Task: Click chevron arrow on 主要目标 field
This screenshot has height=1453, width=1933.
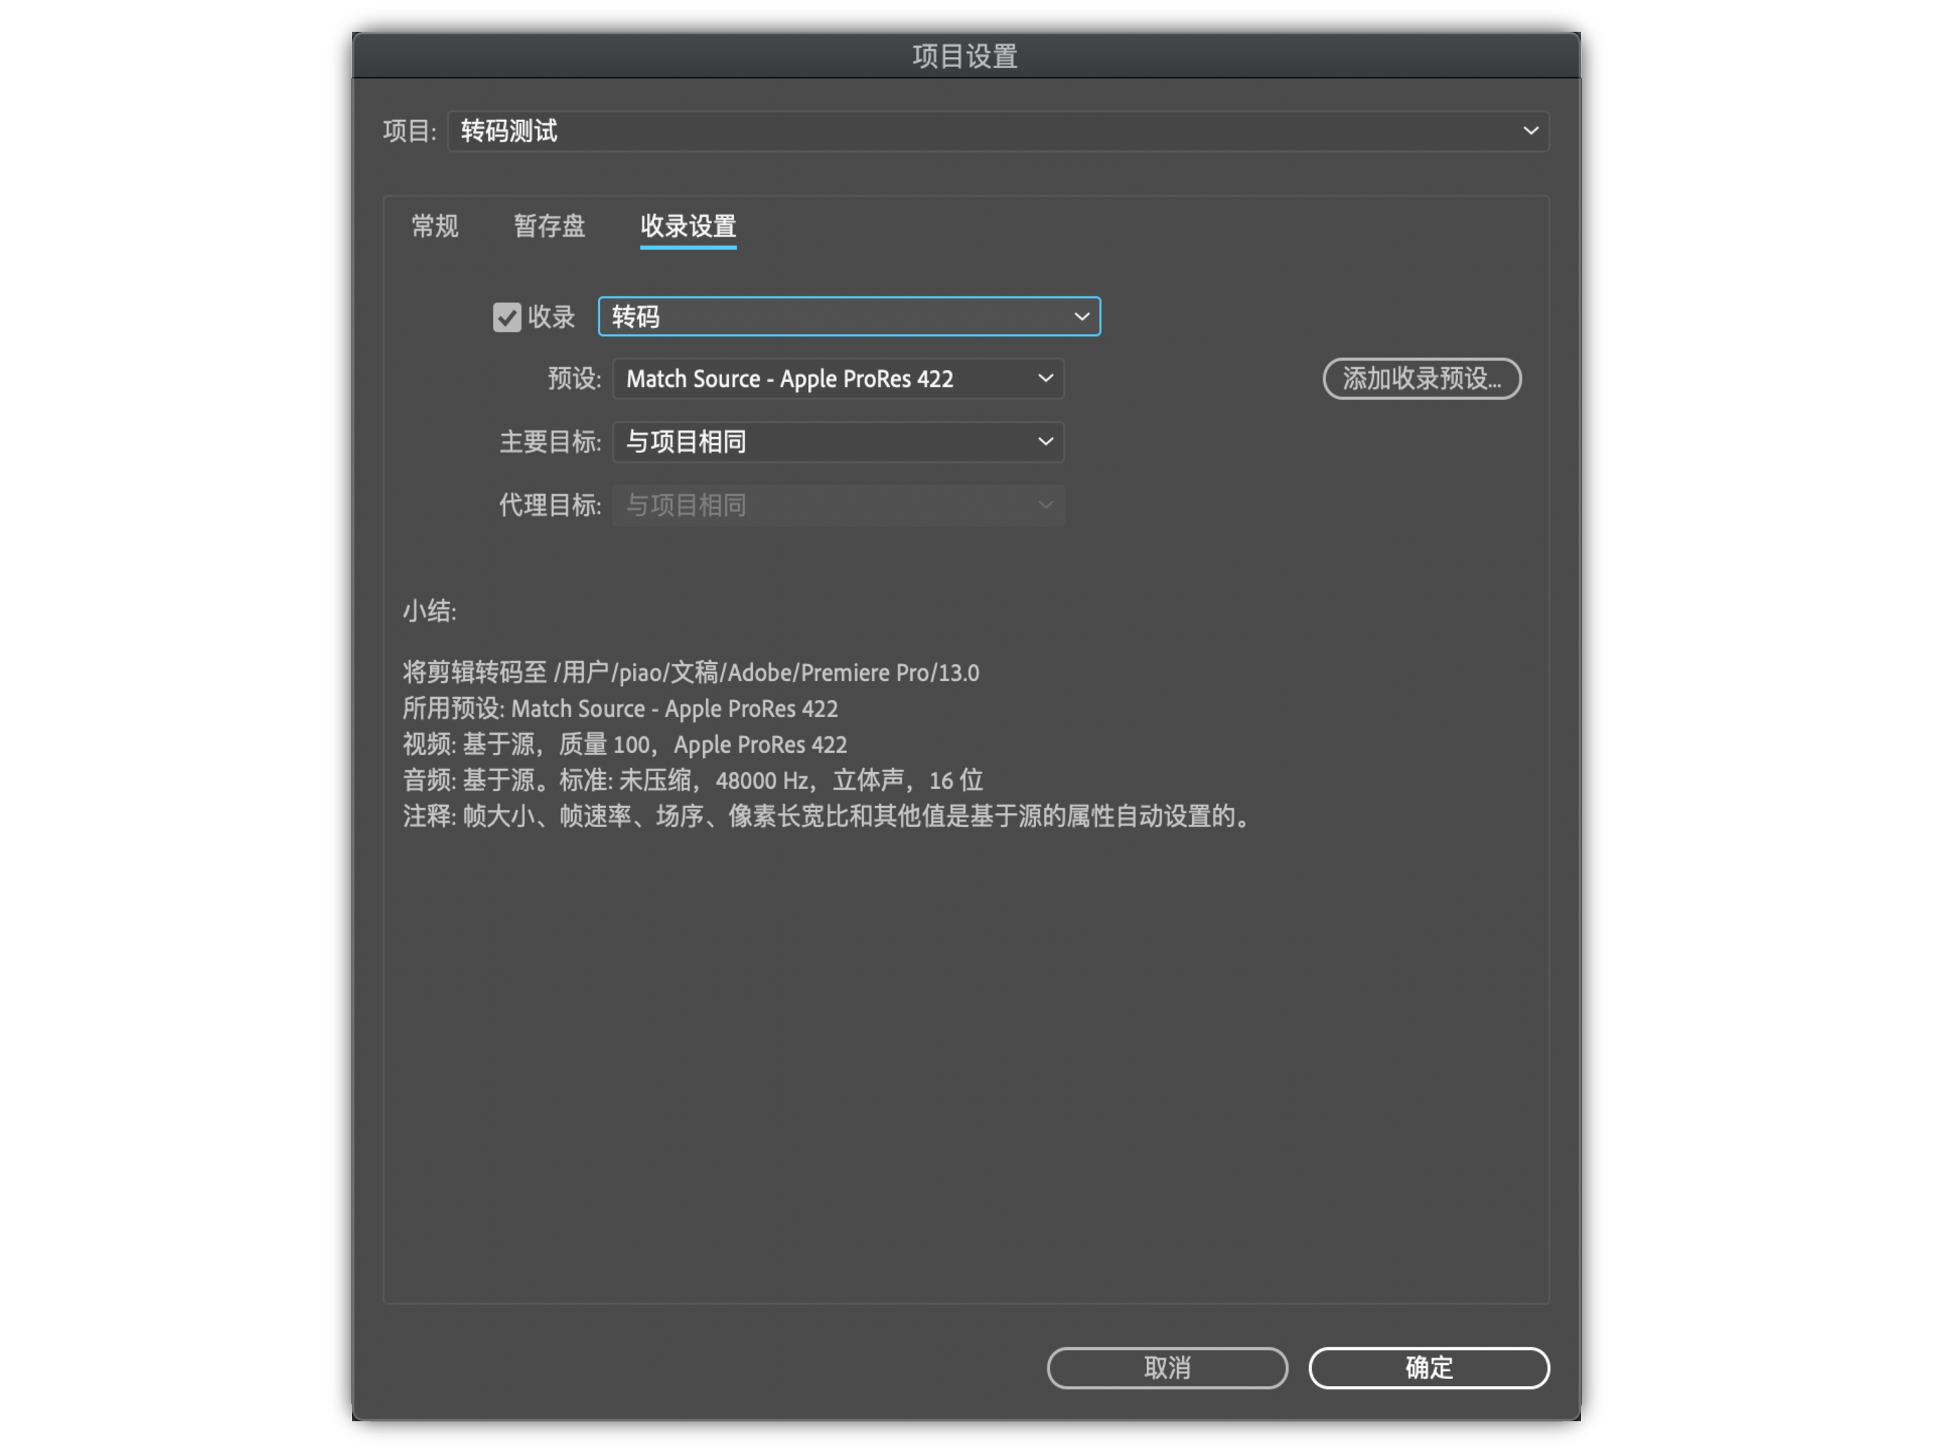Action: click(1045, 442)
